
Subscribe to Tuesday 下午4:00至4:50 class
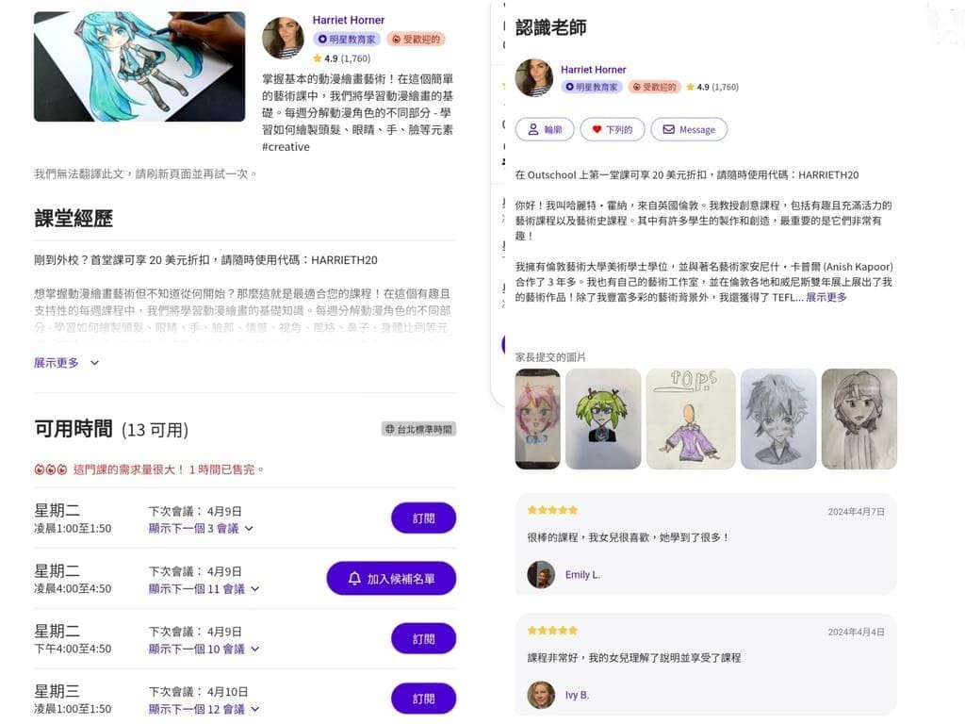pos(423,639)
